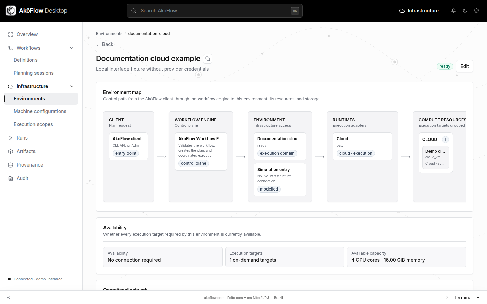Open the Demo cloud resource card
The height and width of the screenshot is (304, 487).
436,157
